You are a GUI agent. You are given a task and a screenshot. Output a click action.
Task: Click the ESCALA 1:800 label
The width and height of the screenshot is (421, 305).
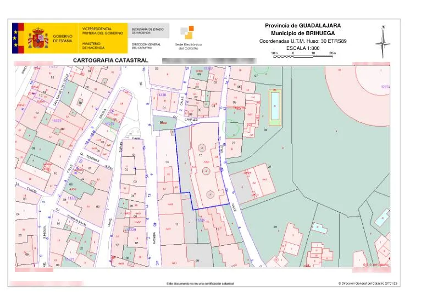tap(303, 48)
